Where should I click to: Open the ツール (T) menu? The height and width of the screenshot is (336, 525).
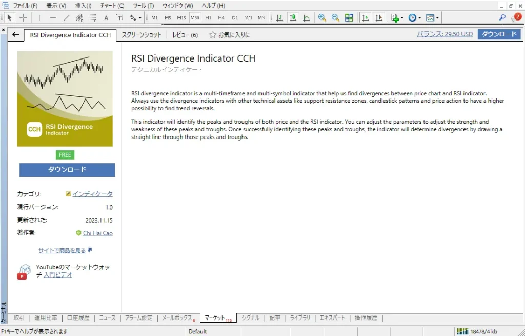144,6
